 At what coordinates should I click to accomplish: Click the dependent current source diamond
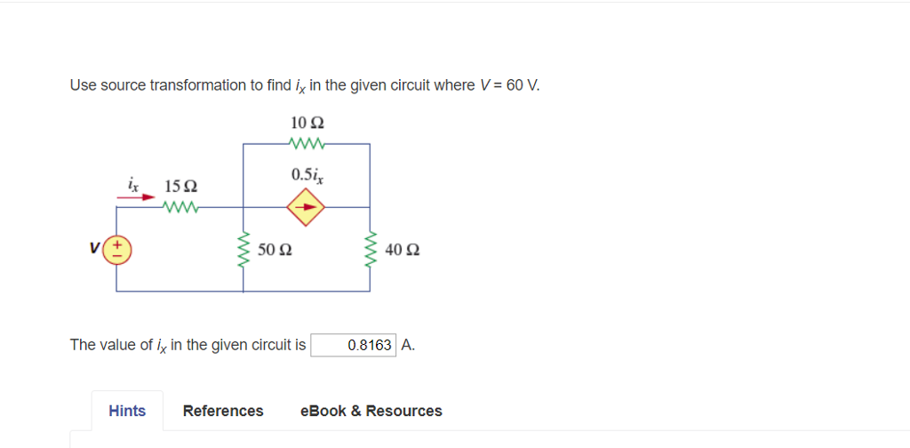[x=306, y=207]
